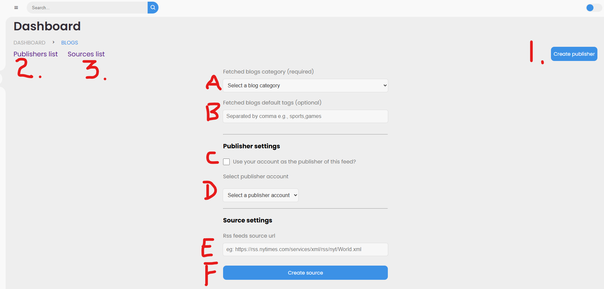604x289 pixels.
Task: Go to the Publishers list tab
Action: click(36, 54)
